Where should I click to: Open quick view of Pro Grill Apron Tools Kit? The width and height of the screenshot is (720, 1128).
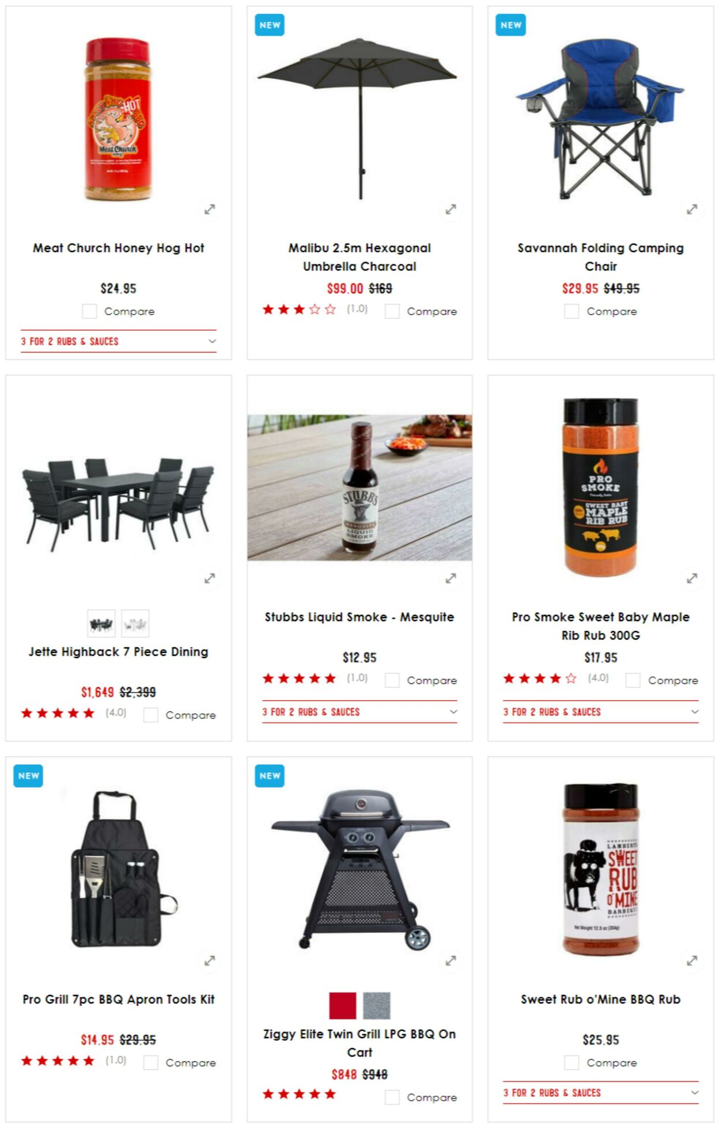(x=210, y=960)
